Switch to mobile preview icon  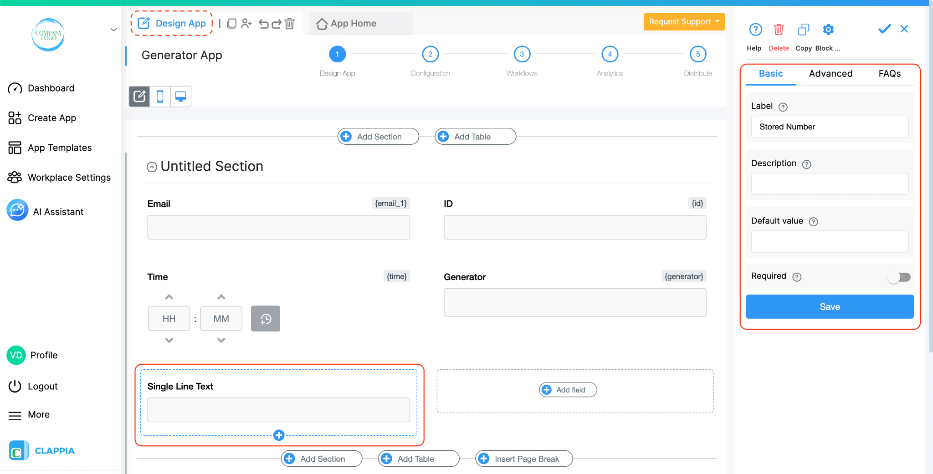160,97
